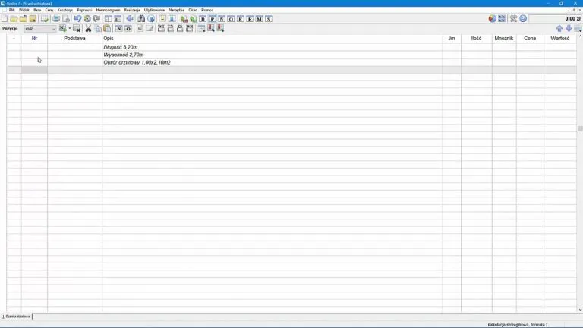Click the Opis column header
The height and width of the screenshot is (328, 583).
click(x=109, y=38)
